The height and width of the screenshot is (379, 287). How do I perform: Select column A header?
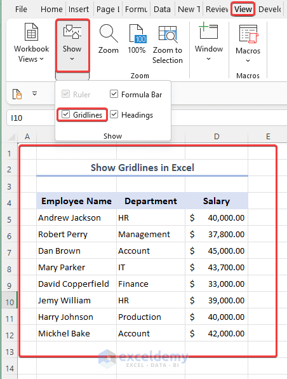(27, 137)
